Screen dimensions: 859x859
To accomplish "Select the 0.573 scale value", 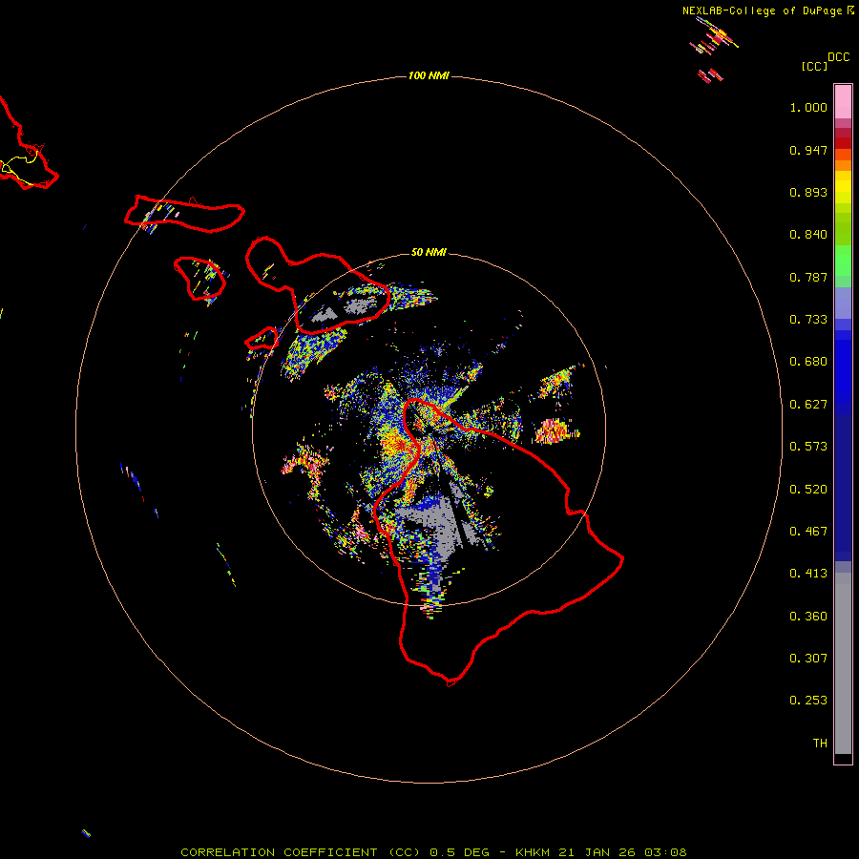I will coord(808,447).
